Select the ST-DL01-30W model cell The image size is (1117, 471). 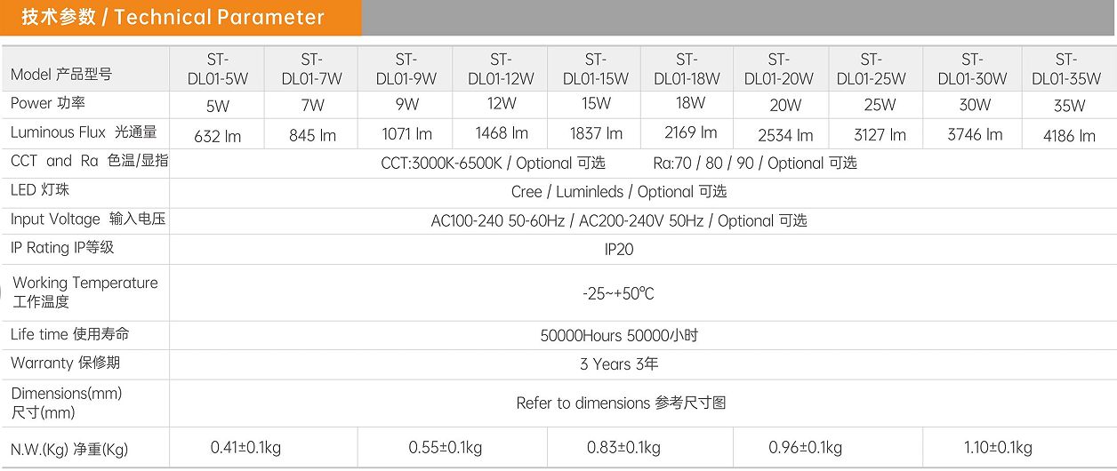[x=972, y=69]
